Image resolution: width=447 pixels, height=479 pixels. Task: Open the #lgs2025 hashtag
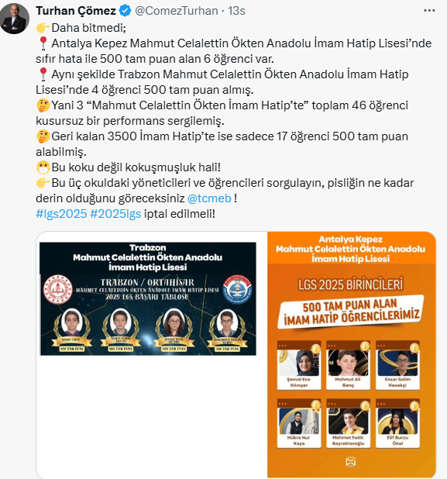(61, 213)
